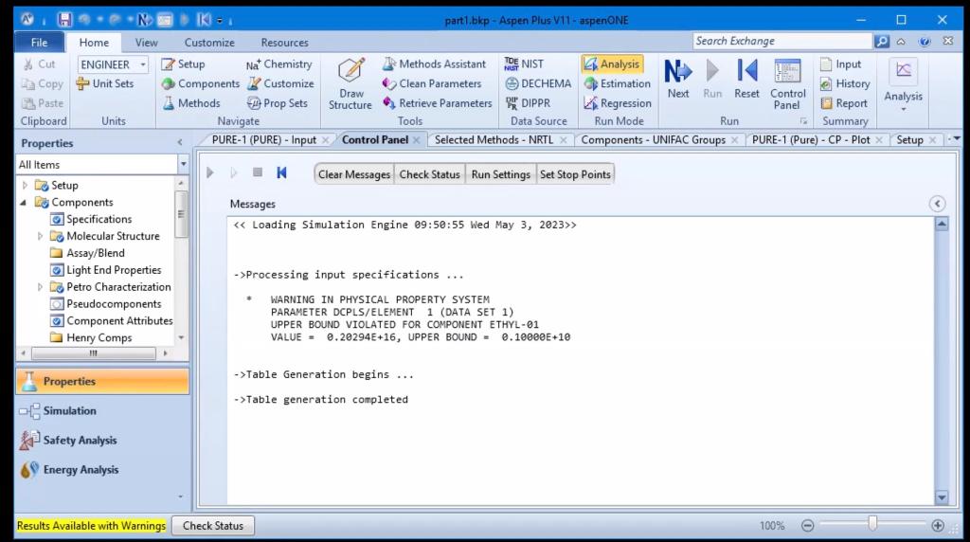The image size is (970, 542).
Task: Open the File menu
Action: (39, 42)
